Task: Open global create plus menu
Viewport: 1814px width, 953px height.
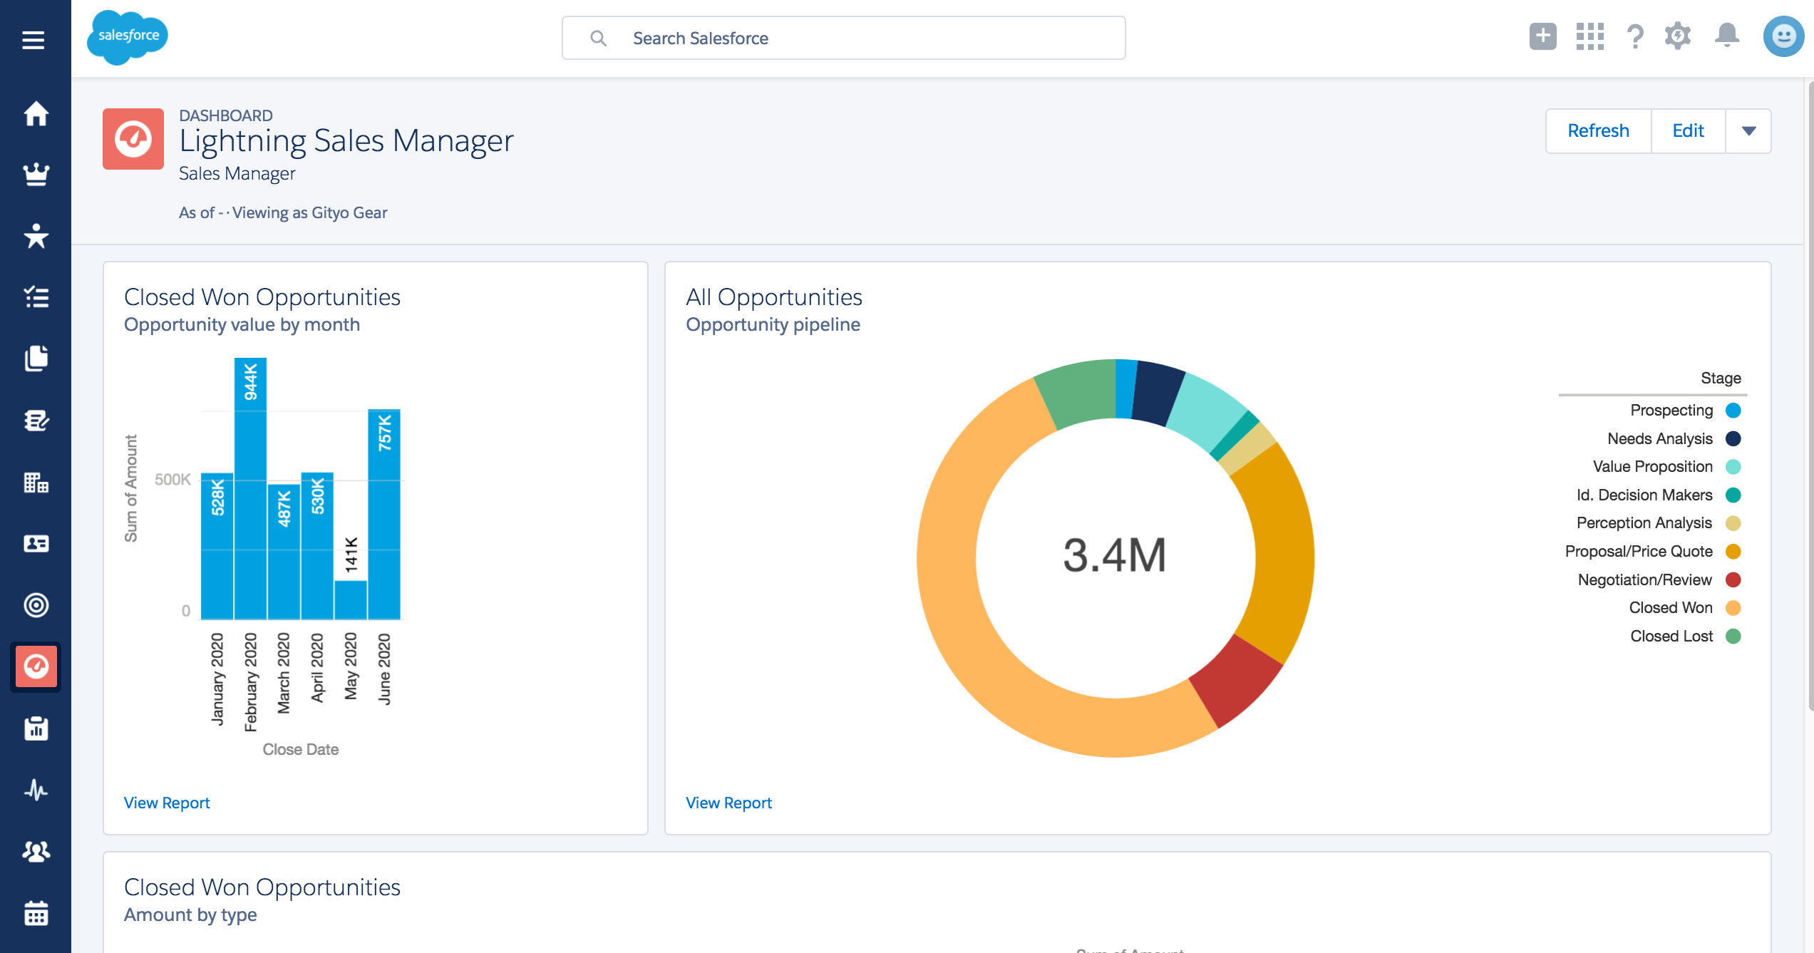Action: pyautogui.click(x=1542, y=36)
